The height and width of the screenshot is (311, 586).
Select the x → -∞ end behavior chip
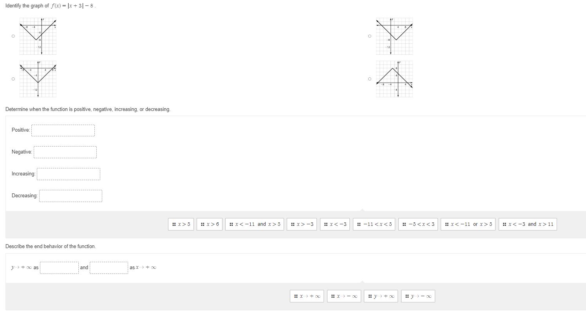pos(344,296)
